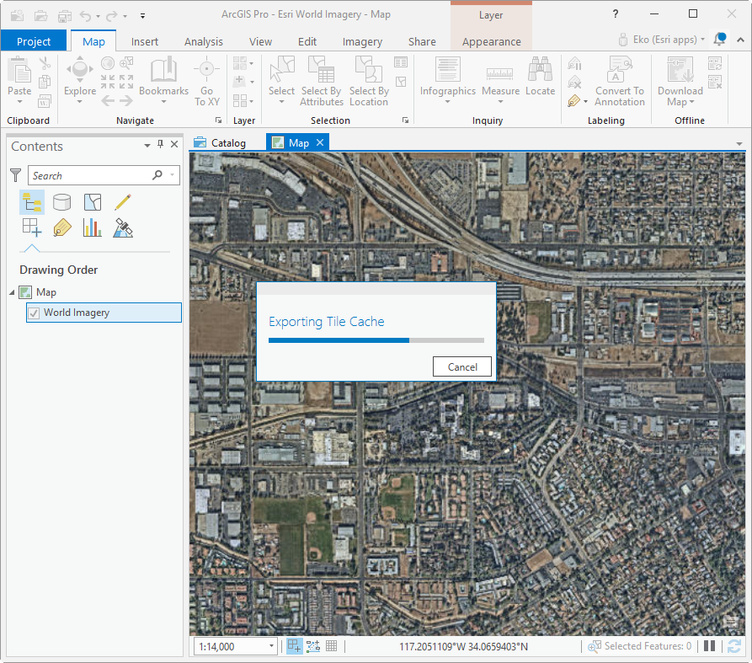Viewport: 752px width, 663px height.
Task: Click the satellite list icon
Action: [x=123, y=227]
